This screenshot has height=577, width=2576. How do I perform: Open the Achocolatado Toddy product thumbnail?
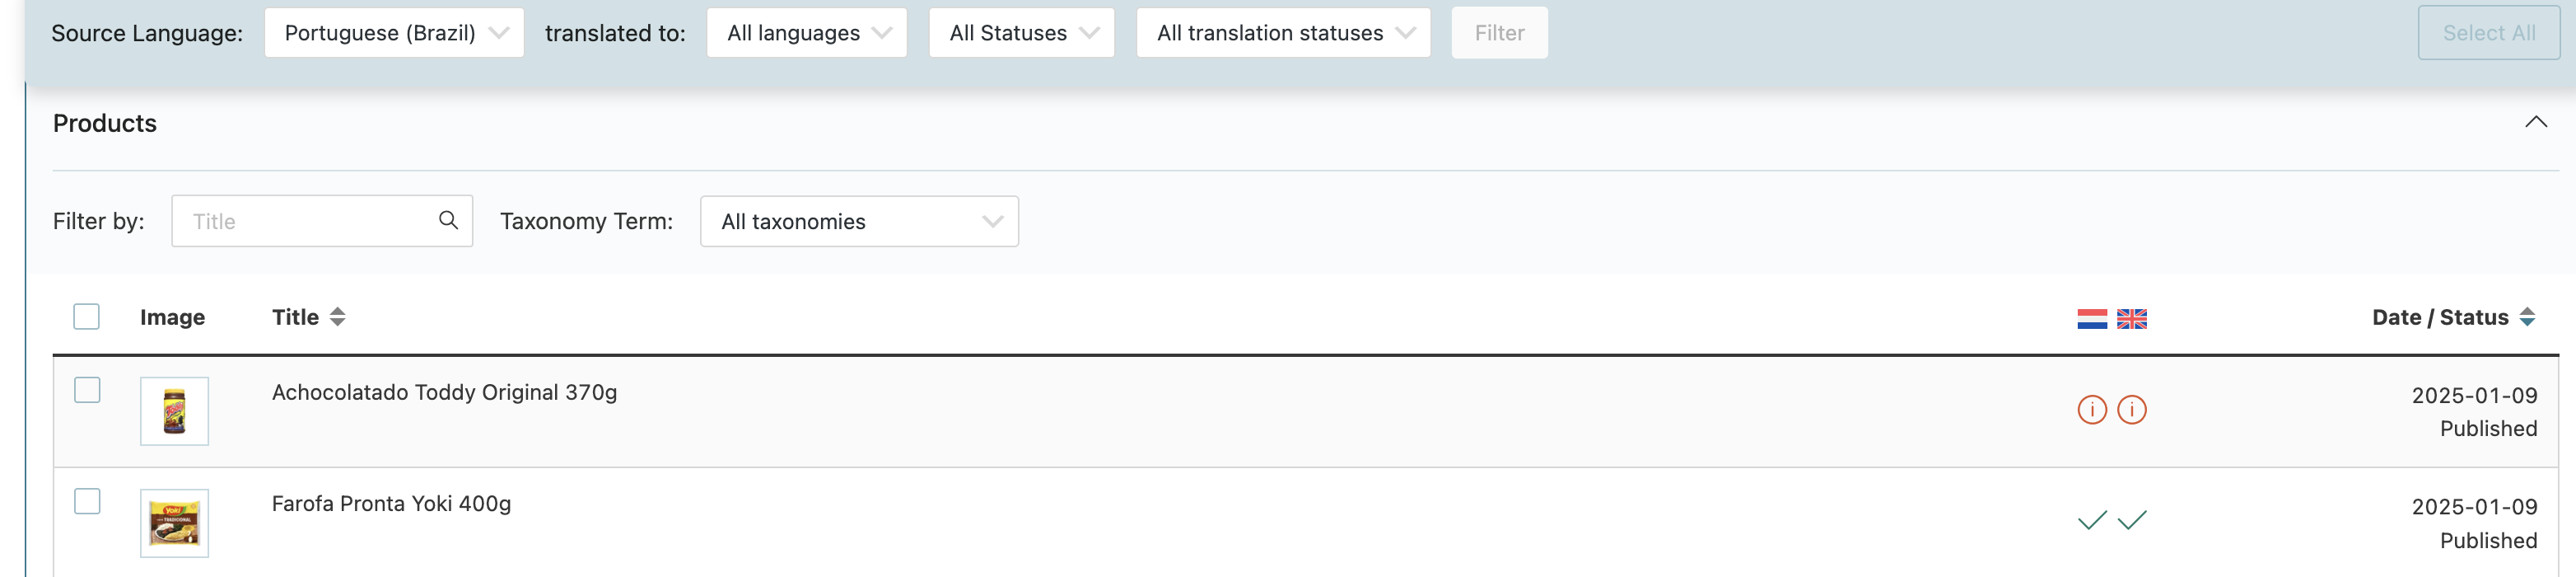pos(175,410)
